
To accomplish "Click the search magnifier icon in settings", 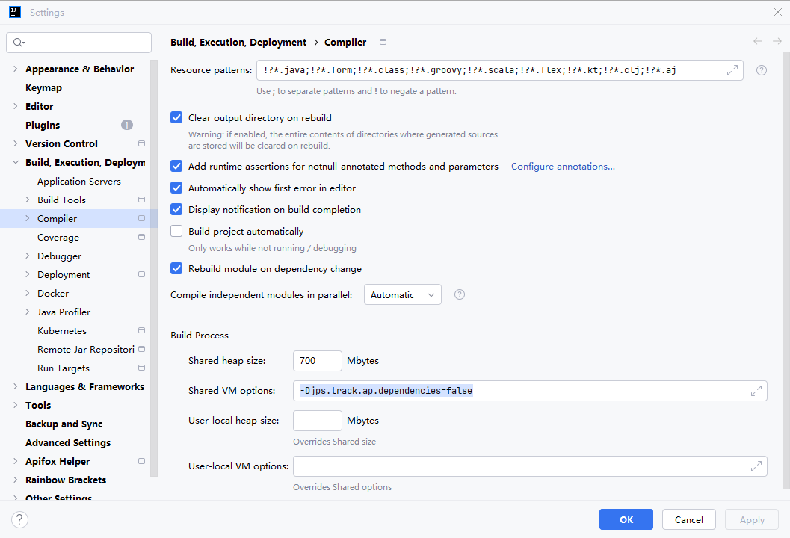I will point(18,43).
